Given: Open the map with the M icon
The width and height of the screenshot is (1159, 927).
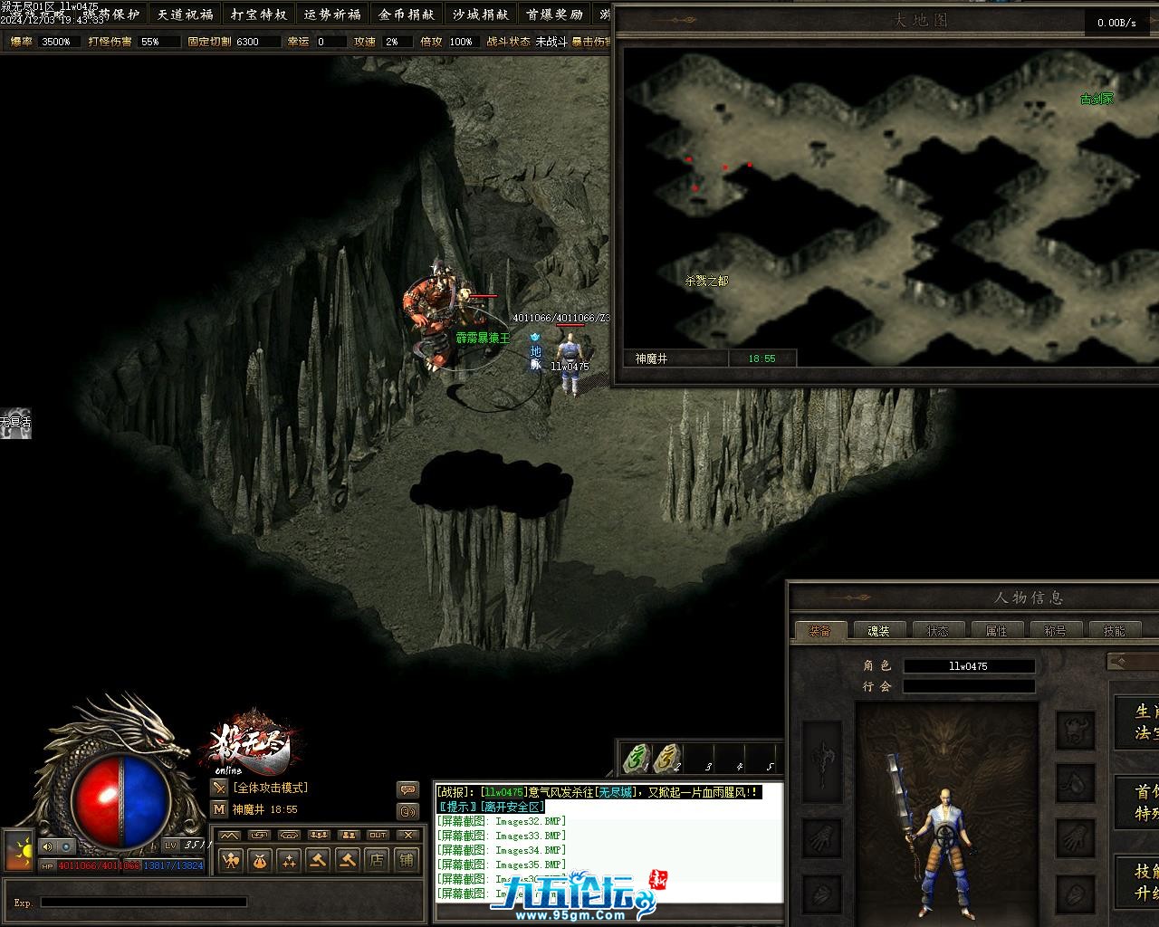Looking at the screenshot, I should [219, 809].
